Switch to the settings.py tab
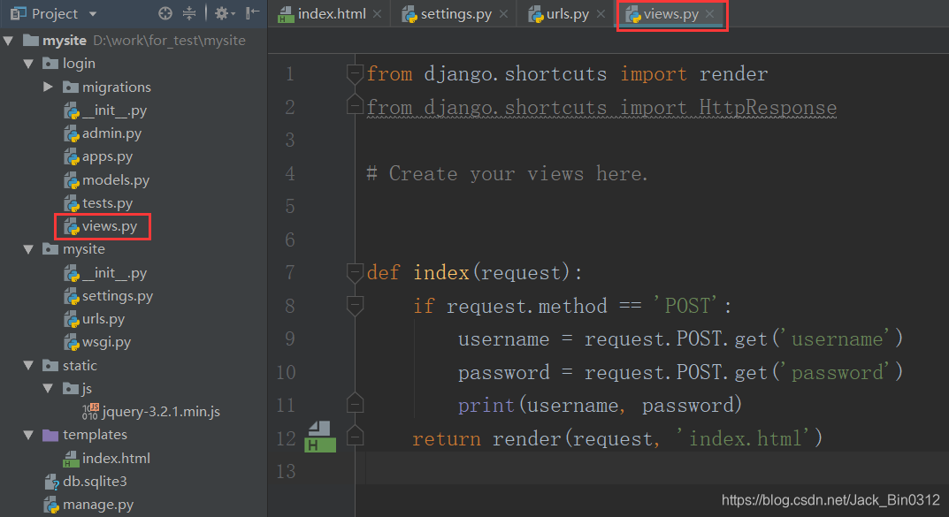Image resolution: width=949 pixels, height=517 pixels. [x=455, y=14]
